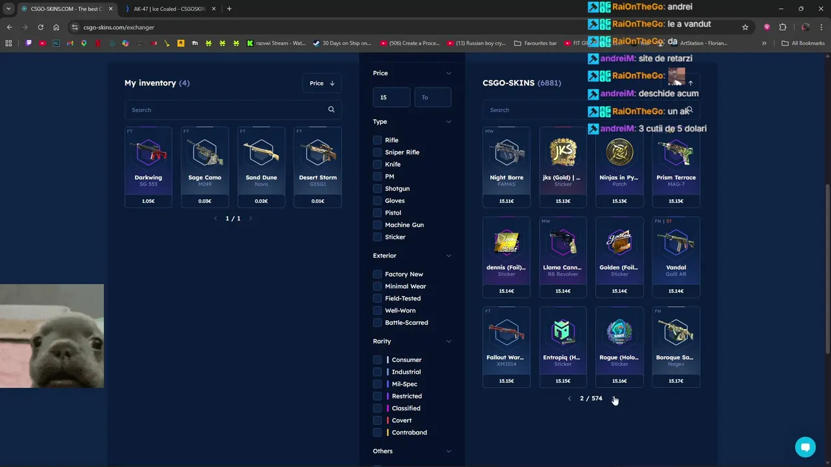The width and height of the screenshot is (831, 467).
Task: Go to previous CSGO-SKINS page arrow
Action: point(569,398)
